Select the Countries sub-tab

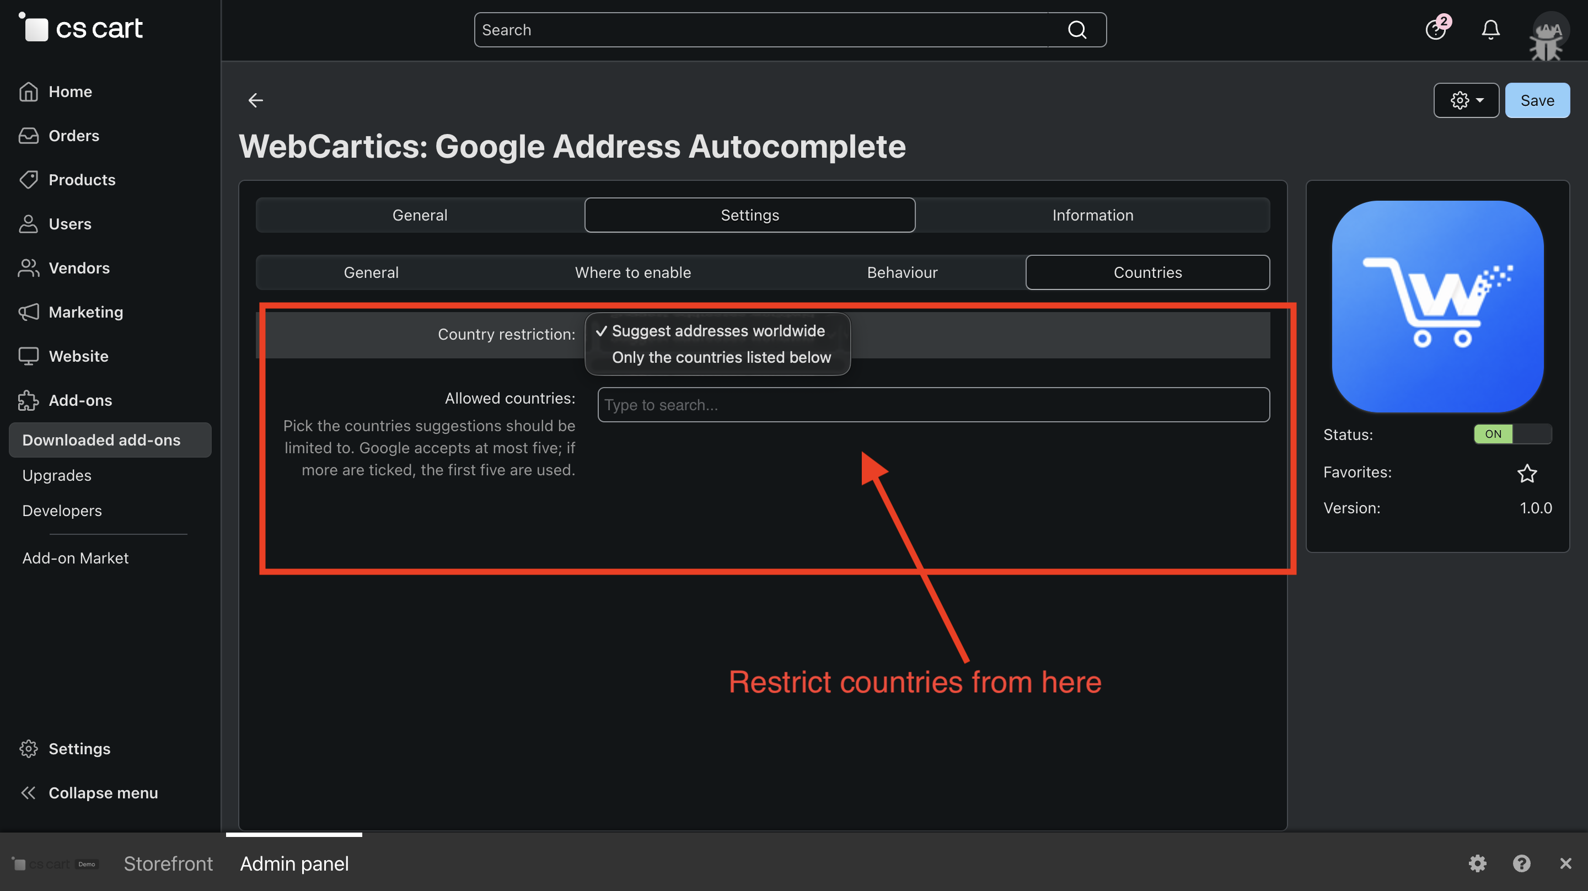point(1147,272)
